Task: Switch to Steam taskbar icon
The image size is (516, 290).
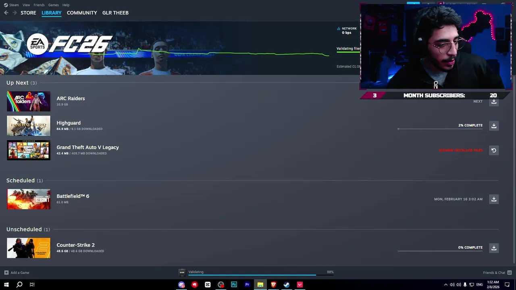Action: (x=287, y=285)
